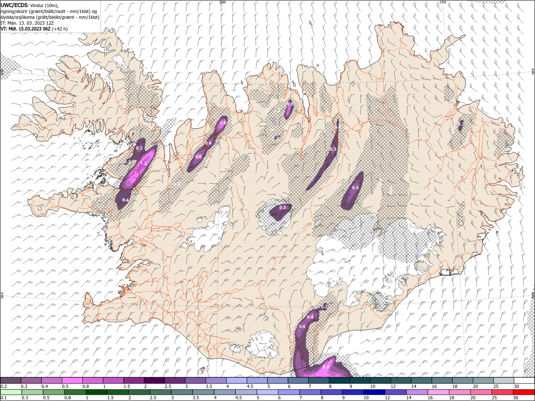Pick the light gray purple-row swatch starting at 25

point(504,381)
